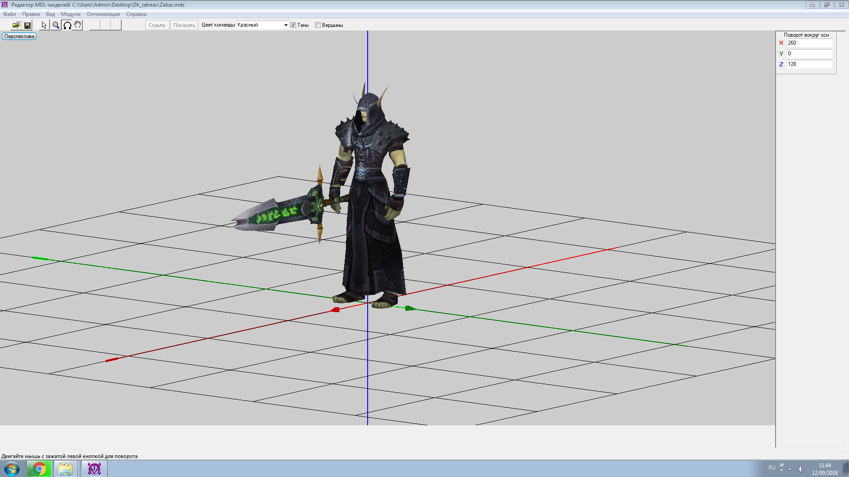Screen dimensions: 849x477
Task: Click the Z axis rotation field
Action: (809, 64)
